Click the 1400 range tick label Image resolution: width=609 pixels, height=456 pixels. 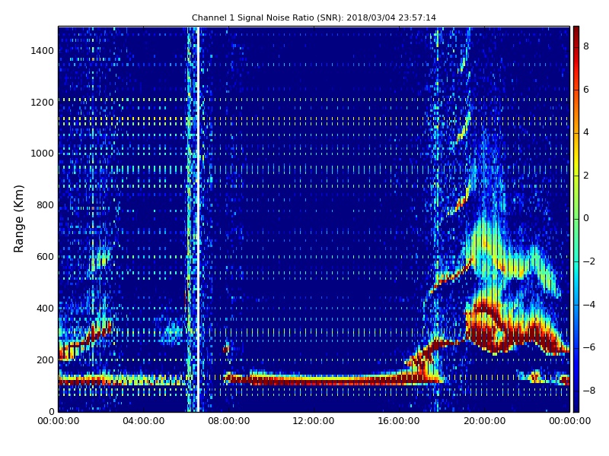tap(43, 51)
